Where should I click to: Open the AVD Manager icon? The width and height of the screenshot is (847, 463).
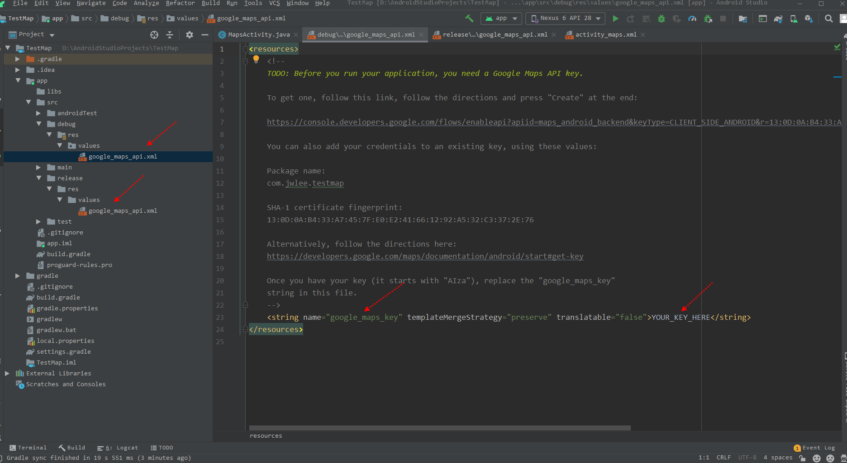(794, 19)
